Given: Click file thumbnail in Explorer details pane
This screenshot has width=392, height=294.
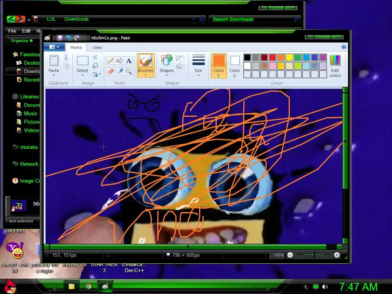Looking at the screenshot, I should tap(19, 206).
